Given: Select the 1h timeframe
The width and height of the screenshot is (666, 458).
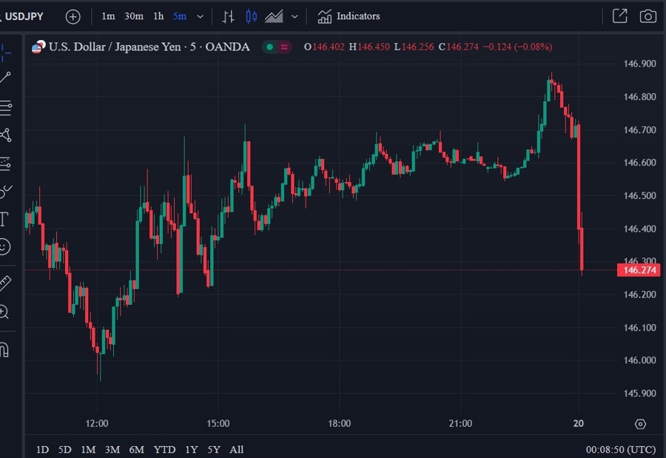Looking at the screenshot, I should click(x=158, y=16).
